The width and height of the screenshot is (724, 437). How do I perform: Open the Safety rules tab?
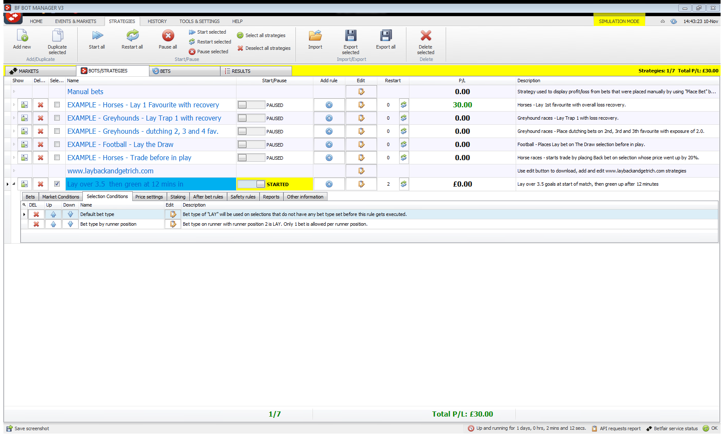tap(243, 197)
